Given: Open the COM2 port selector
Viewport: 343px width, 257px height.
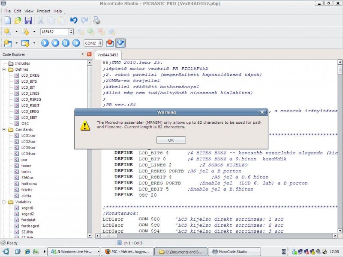Looking at the screenshot, I should pos(100,43).
